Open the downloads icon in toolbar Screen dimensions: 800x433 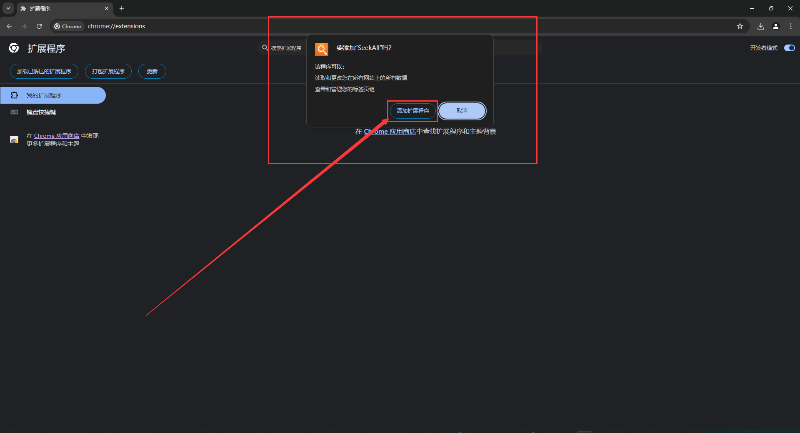(761, 26)
